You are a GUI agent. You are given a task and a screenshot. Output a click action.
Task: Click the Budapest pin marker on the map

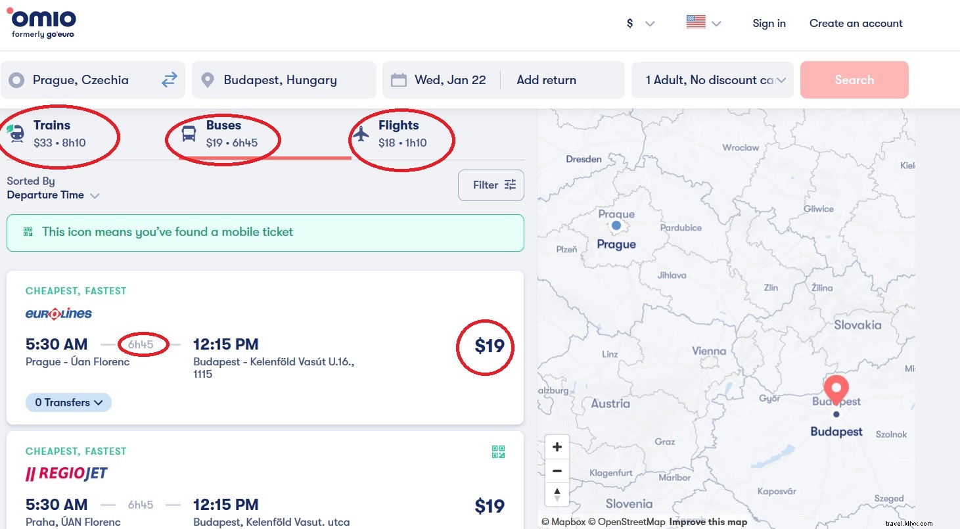836,389
